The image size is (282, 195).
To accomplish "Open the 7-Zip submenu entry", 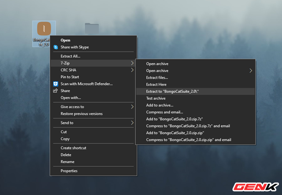I will point(93,63).
